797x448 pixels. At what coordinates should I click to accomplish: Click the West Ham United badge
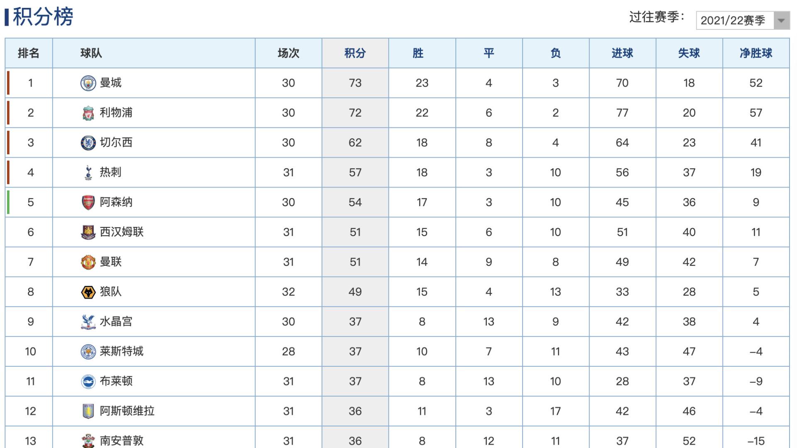click(88, 232)
